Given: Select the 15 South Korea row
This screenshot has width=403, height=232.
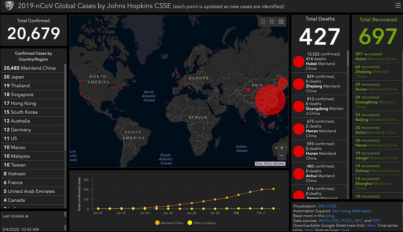Looking at the screenshot, I should point(33,112).
